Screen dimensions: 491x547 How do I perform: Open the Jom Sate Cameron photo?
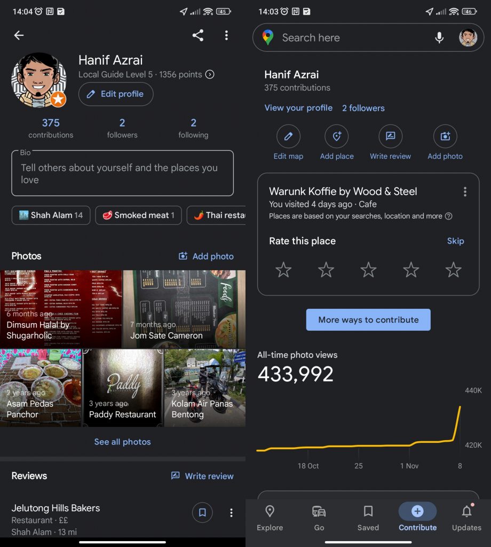tap(184, 309)
